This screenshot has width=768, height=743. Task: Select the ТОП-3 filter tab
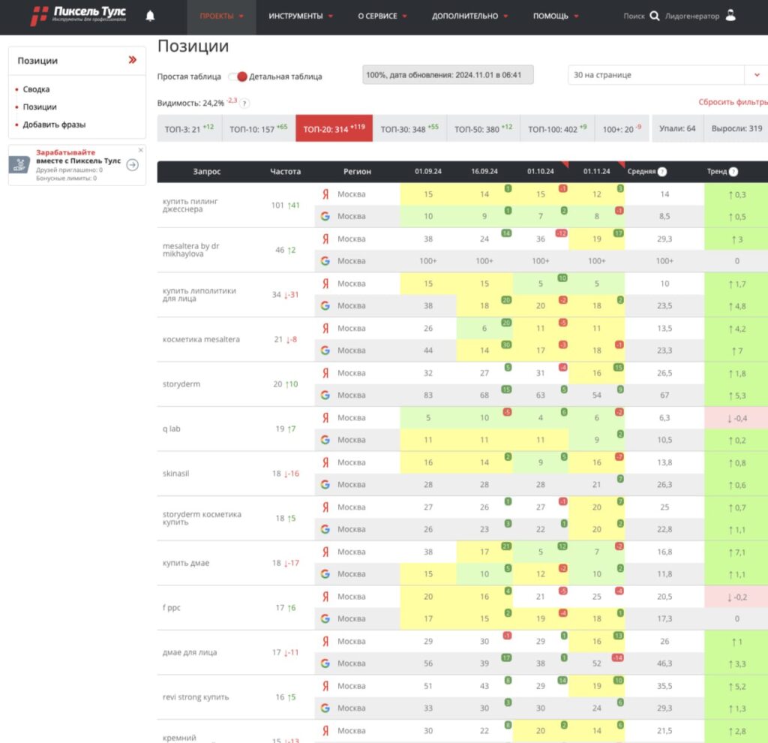189,129
